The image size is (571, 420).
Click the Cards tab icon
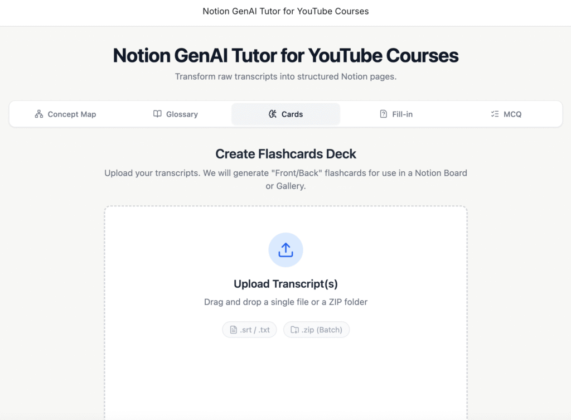pos(273,114)
